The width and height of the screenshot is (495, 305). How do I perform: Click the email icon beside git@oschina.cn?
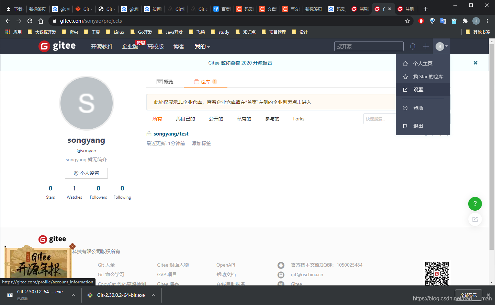click(x=281, y=274)
